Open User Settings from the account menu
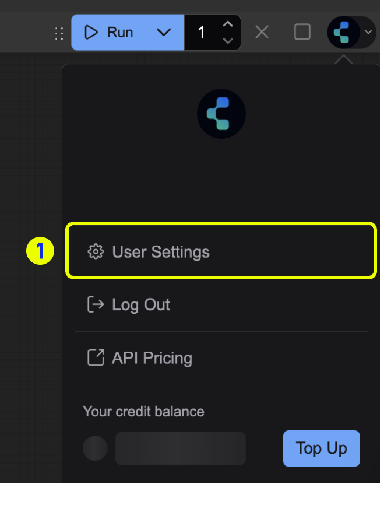391x512 pixels. [161, 251]
